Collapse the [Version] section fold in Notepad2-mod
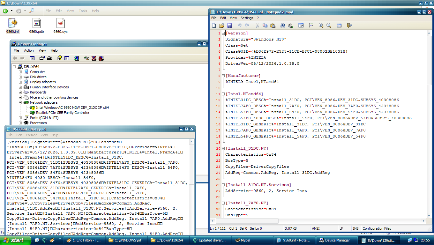 coord(223,33)
